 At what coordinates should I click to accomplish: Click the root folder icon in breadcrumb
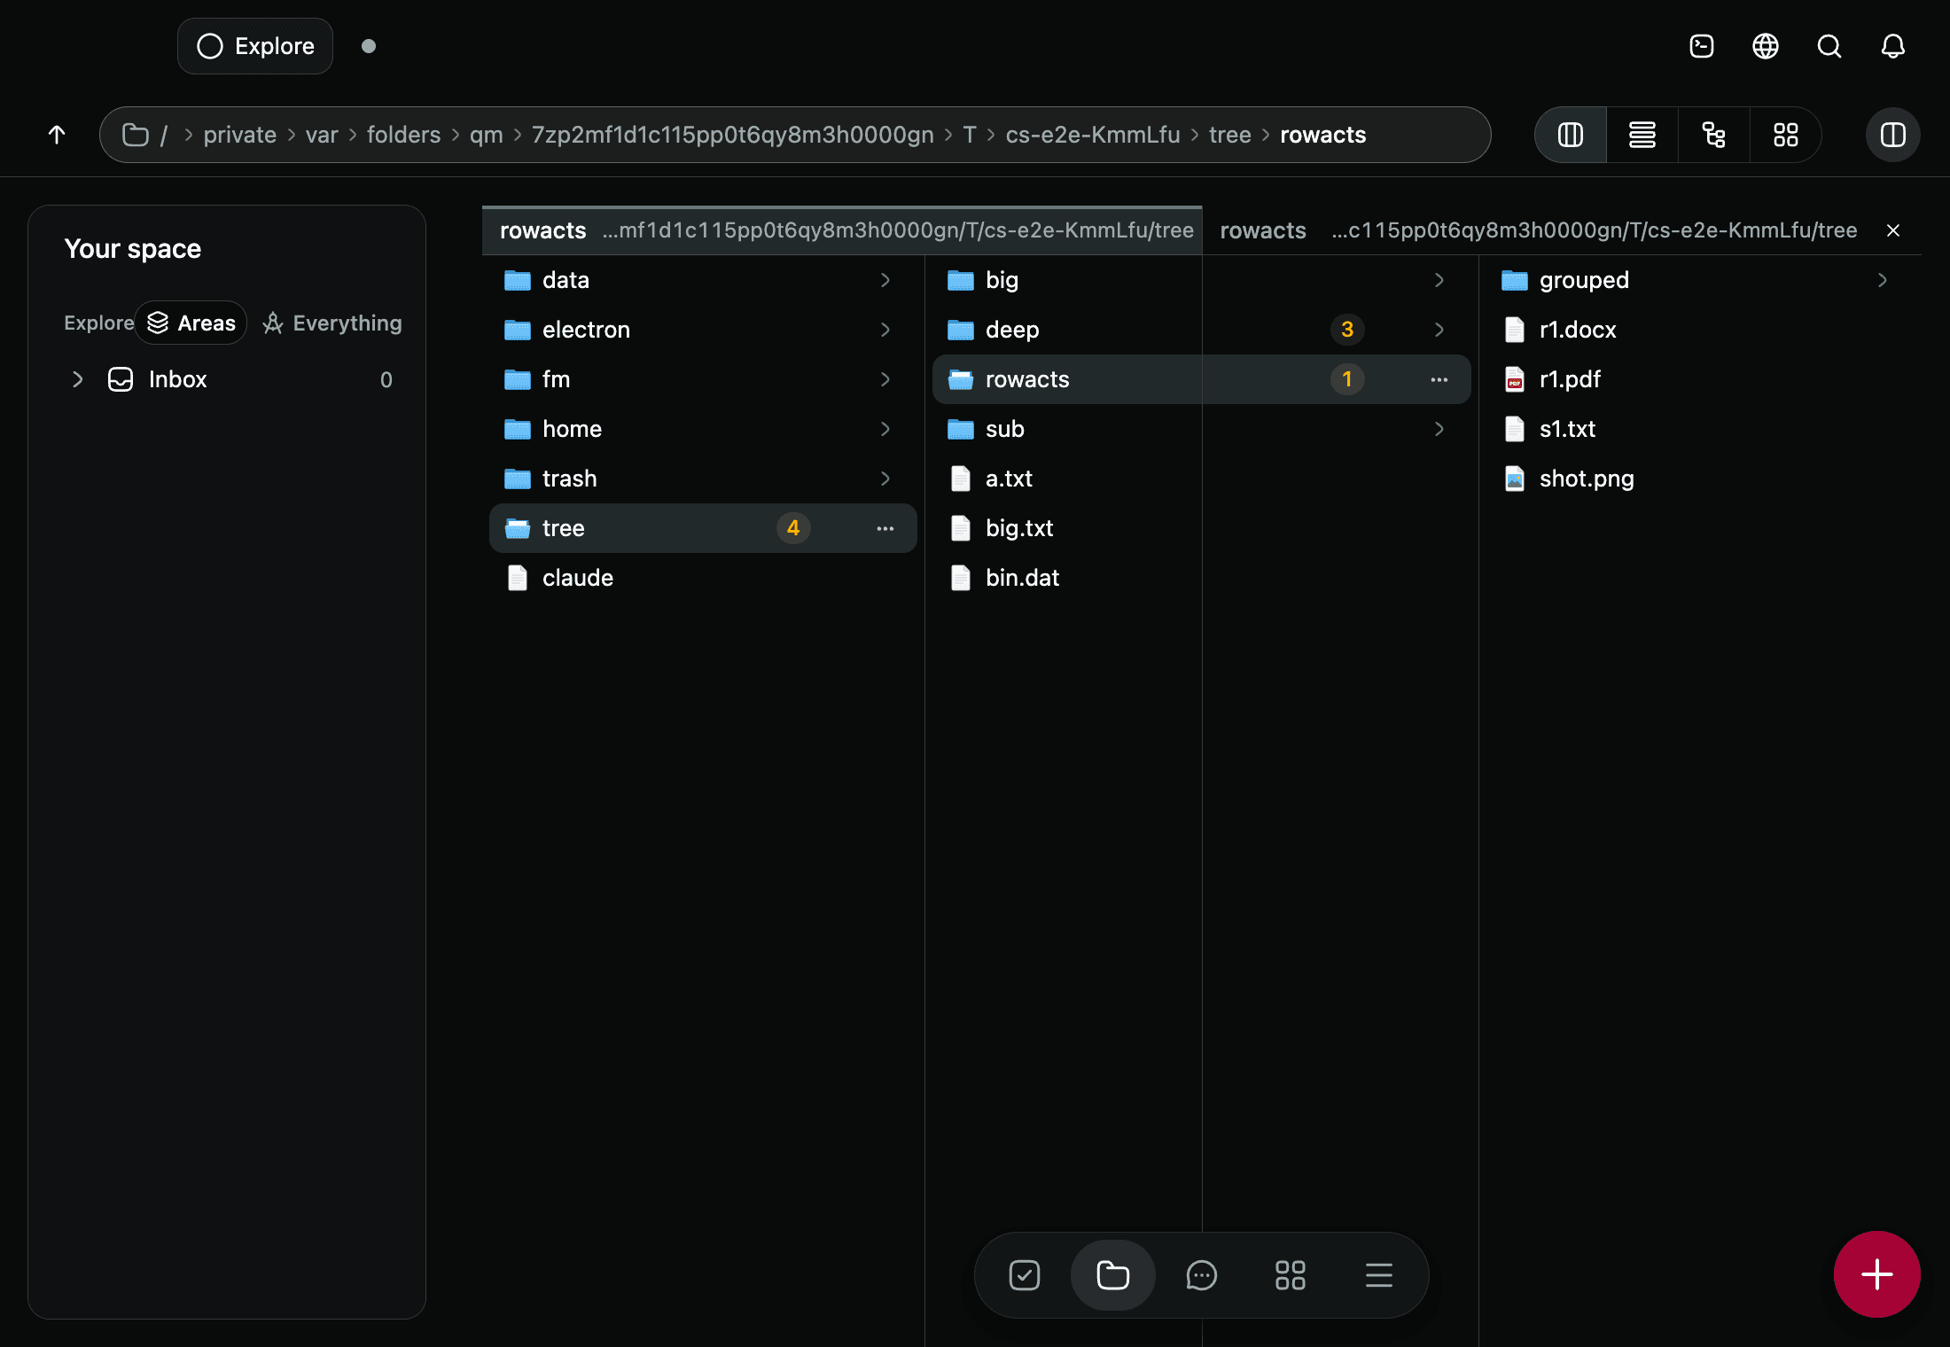[x=136, y=135]
